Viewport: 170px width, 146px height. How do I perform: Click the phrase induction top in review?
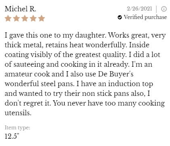tap(130, 84)
